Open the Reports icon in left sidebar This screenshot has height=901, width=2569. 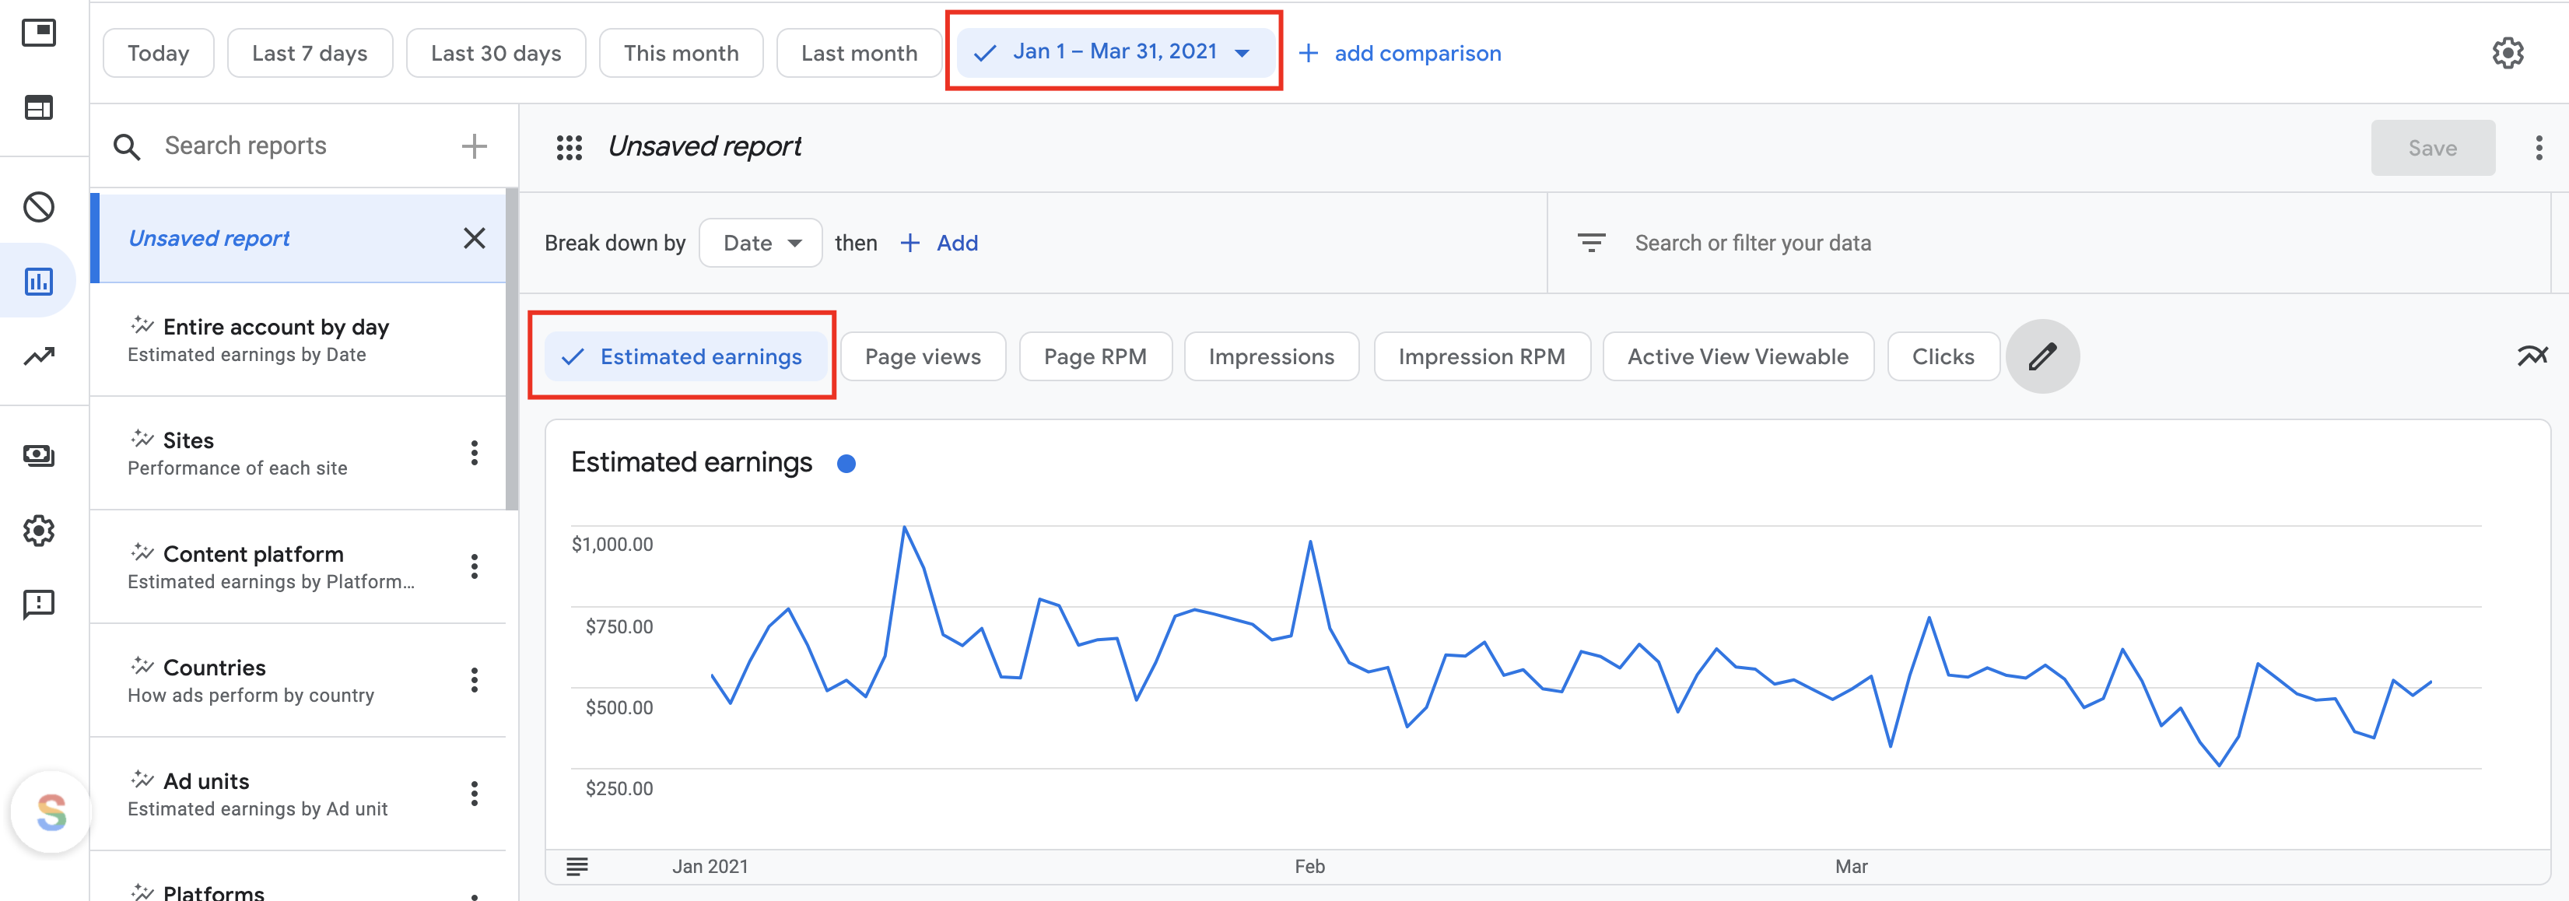39,282
